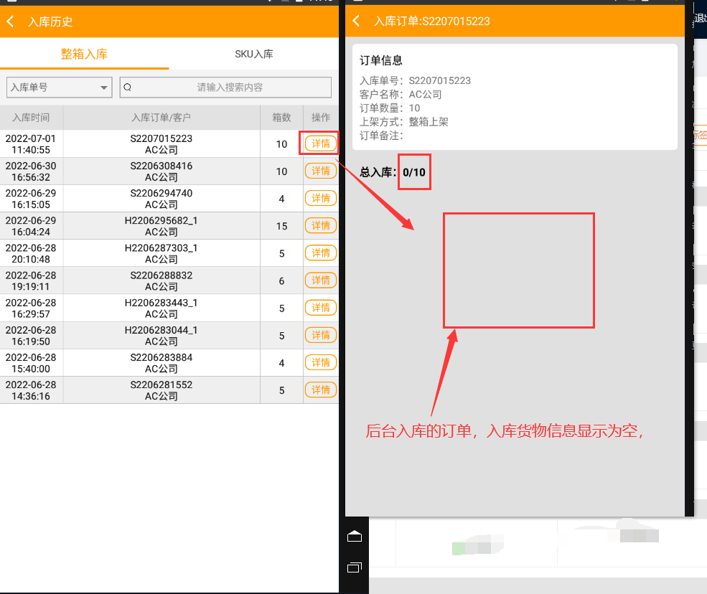Click back arrow in 入库历史 header

coord(11,22)
